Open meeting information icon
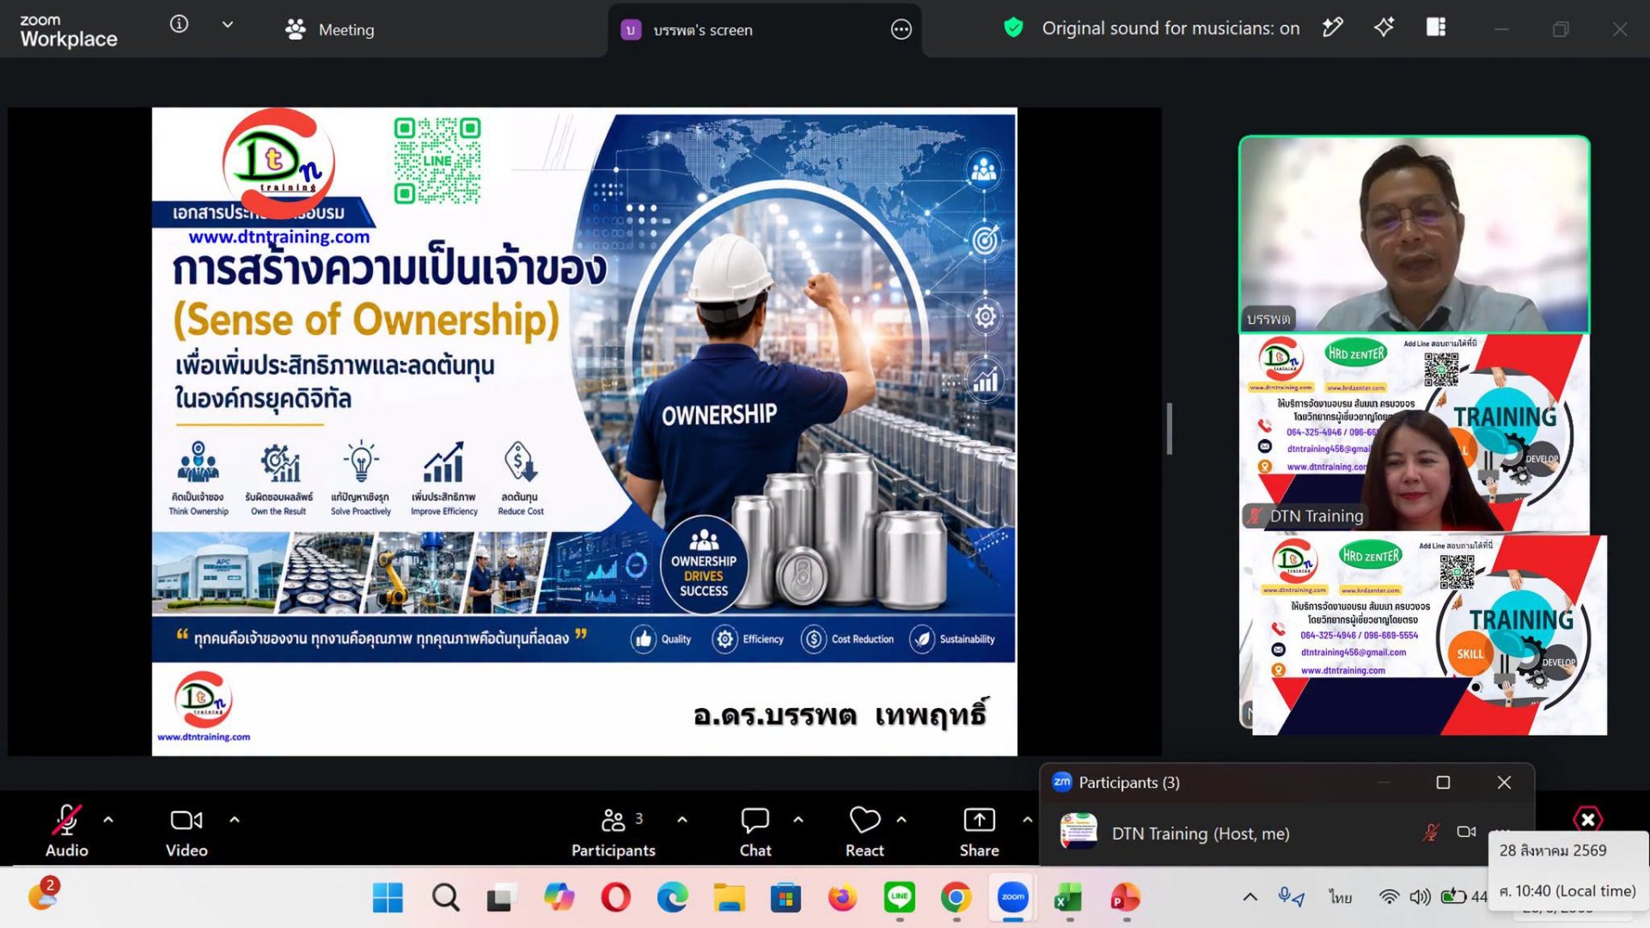The width and height of the screenshot is (1650, 928). point(179,24)
